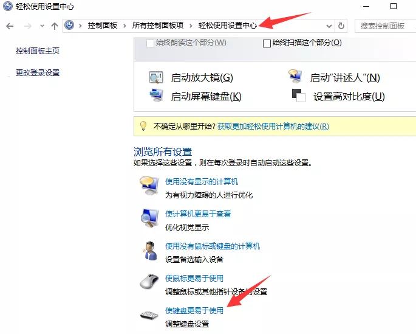Open the address bar history dropdown
Viewport: 416px width, 334px height.
tap(329, 26)
